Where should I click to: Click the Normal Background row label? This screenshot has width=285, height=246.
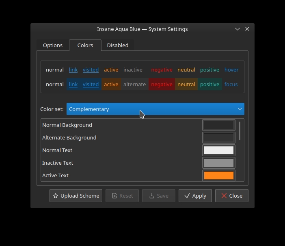tap(67, 125)
